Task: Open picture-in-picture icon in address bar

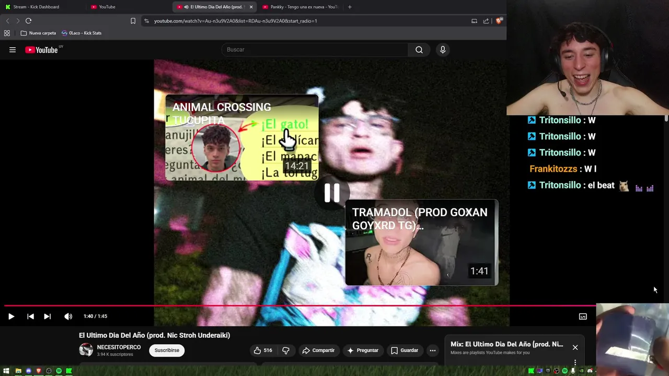Action: [474, 21]
